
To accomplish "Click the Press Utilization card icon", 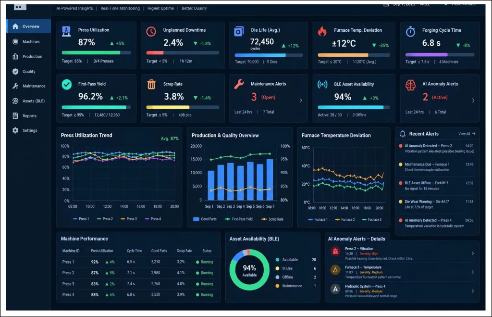I will (66, 31).
